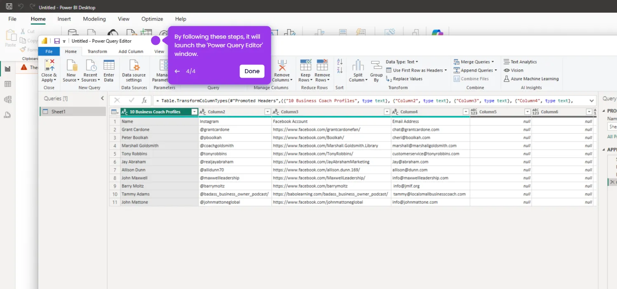Open Recent Sources list
617x289 pixels.
(90, 71)
